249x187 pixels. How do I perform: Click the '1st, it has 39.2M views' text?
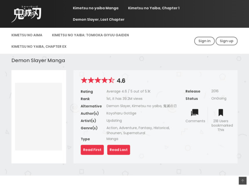tap(124, 98)
